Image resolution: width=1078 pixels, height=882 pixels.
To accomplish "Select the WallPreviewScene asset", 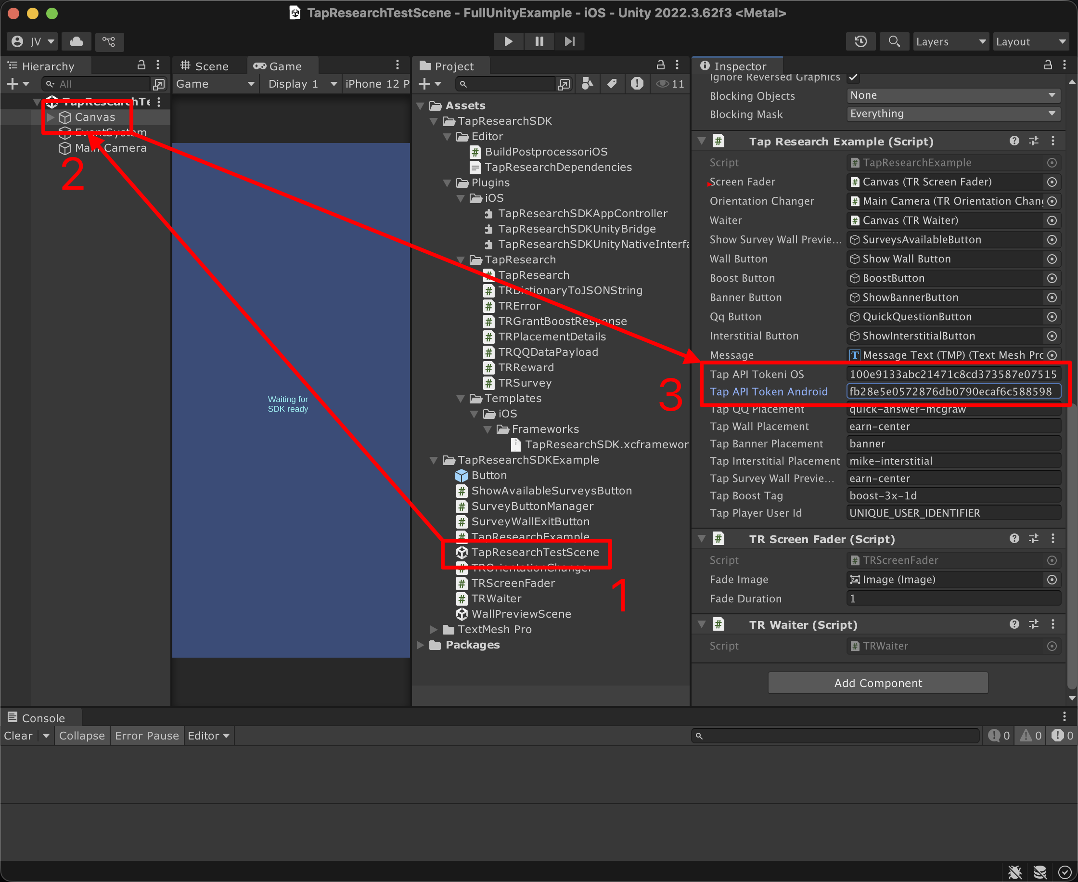I will coord(514,614).
